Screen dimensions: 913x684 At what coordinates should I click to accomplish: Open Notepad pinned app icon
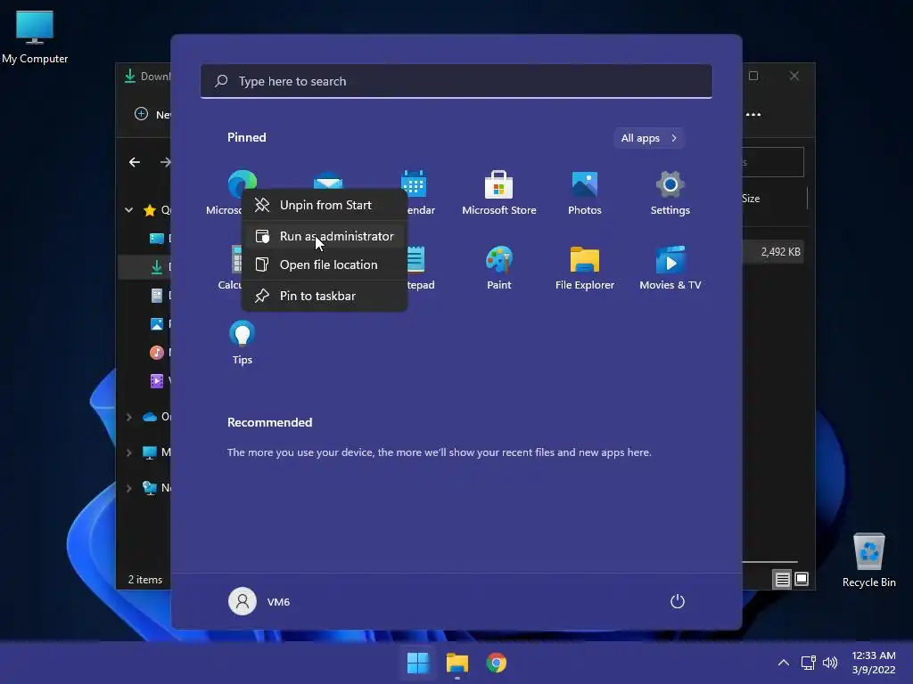[417, 259]
